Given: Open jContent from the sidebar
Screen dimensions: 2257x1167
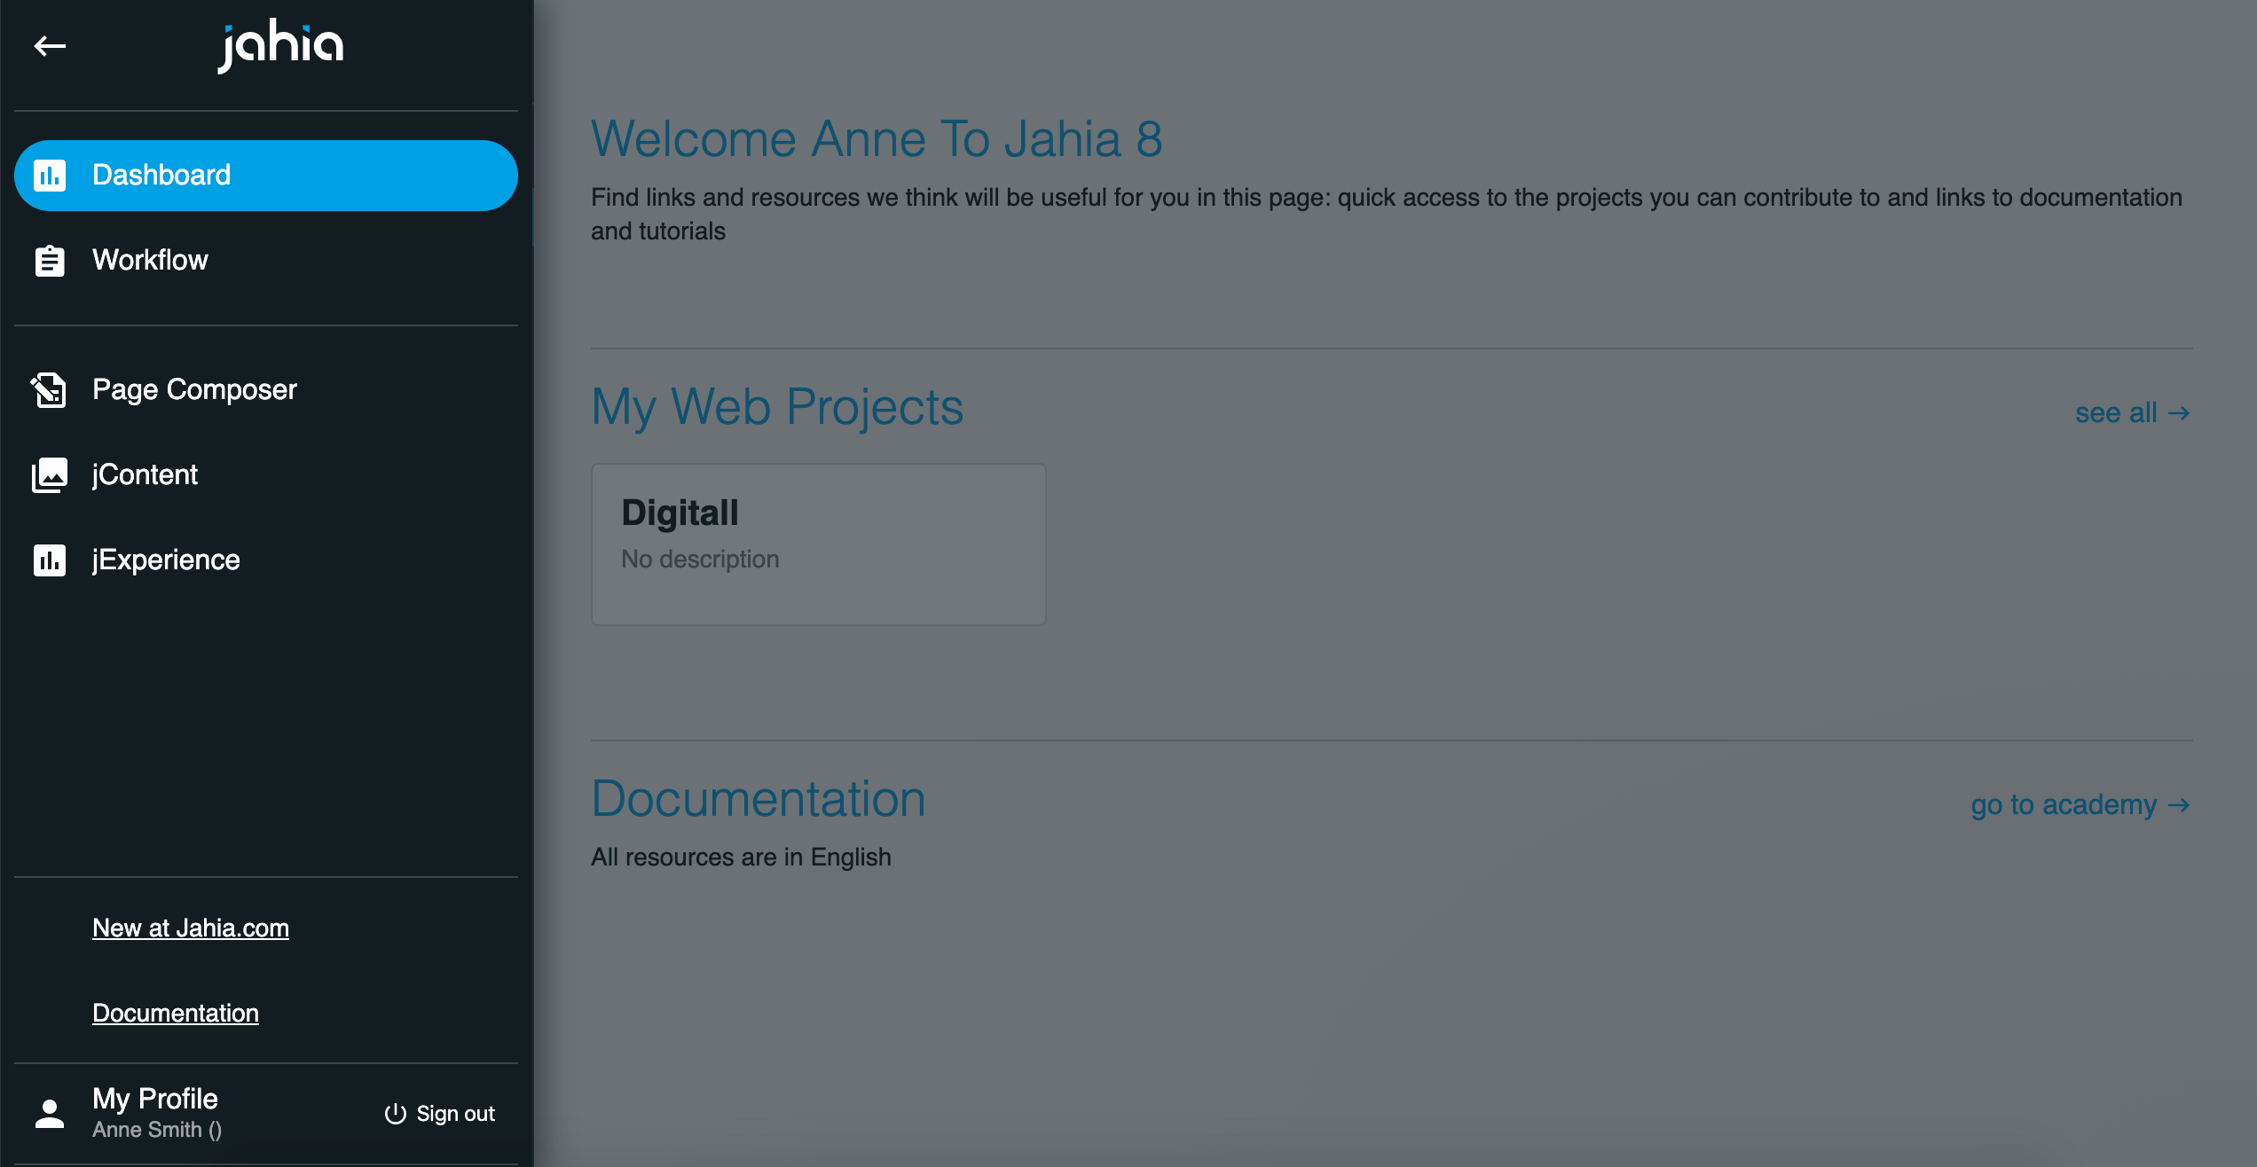Looking at the screenshot, I should [x=145, y=475].
